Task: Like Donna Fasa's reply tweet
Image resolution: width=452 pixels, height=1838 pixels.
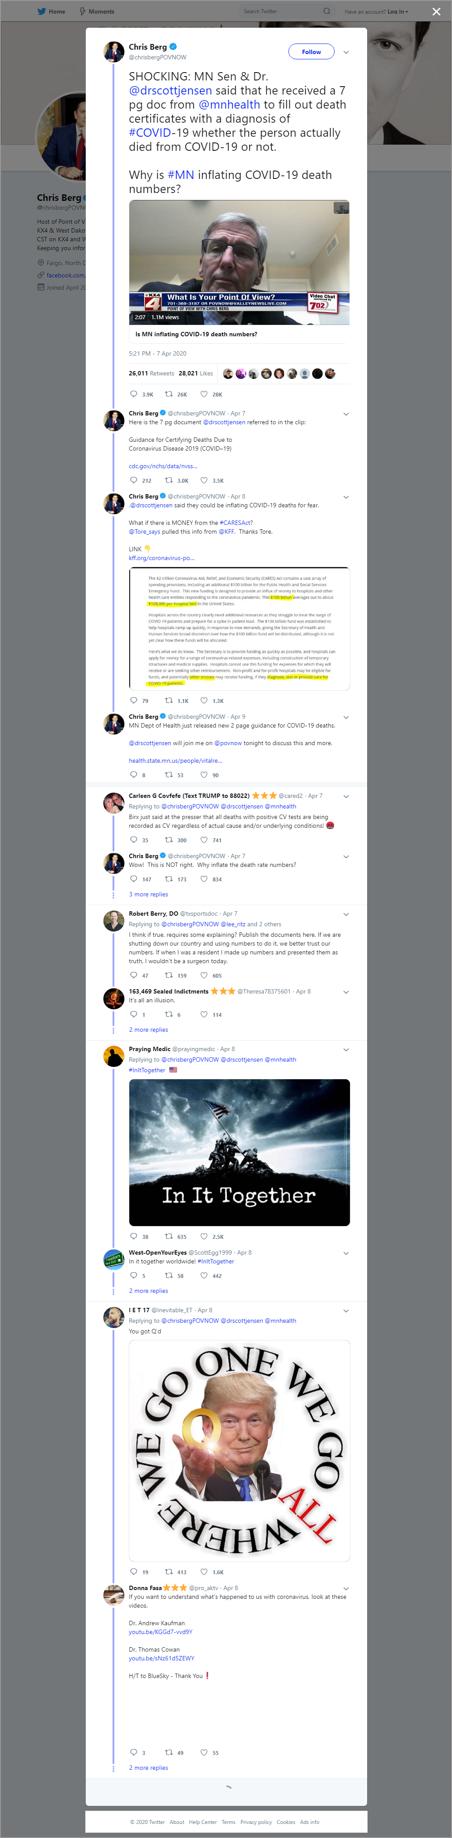Action: click(x=204, y=1752)
